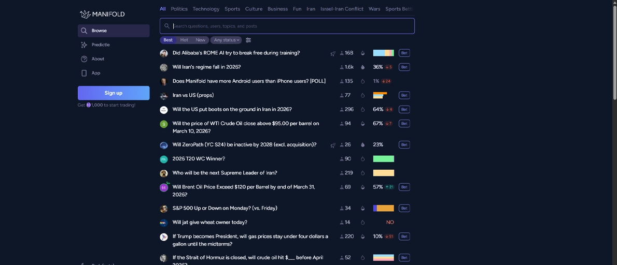Open App in the sidebar
The image size is (617, 265).
click(x=114, y=73)
